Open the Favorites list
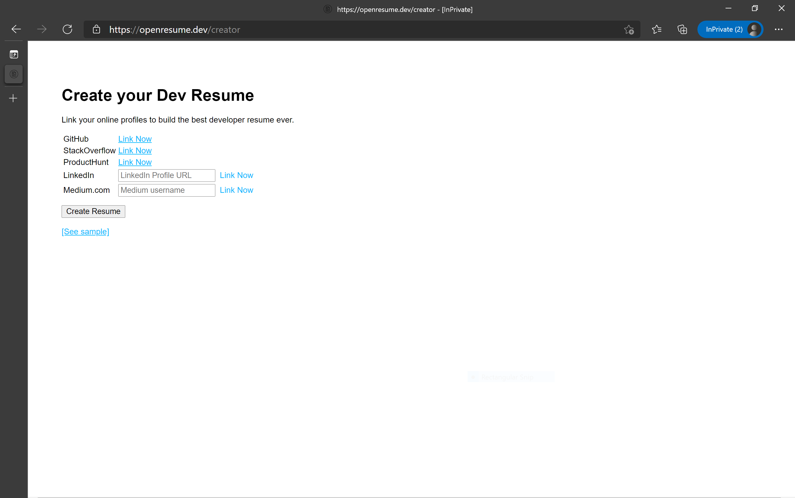Viewport: 795px width, 498px height. (657, 29)
